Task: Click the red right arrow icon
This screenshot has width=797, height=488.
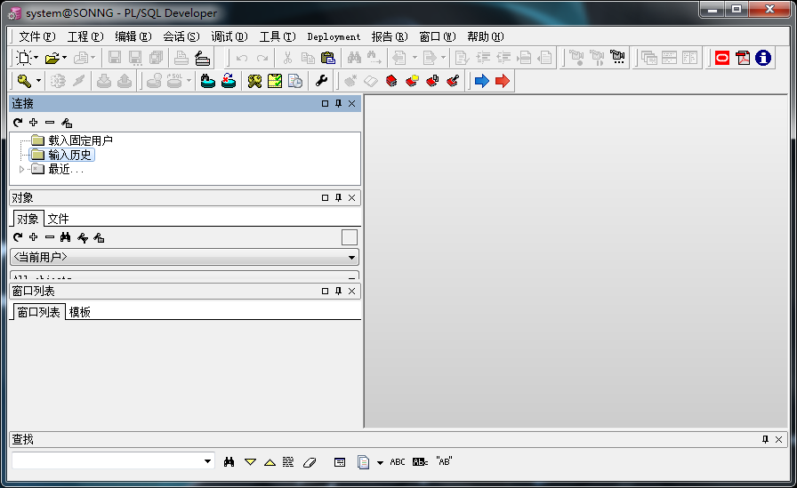Action: point(503,81)
